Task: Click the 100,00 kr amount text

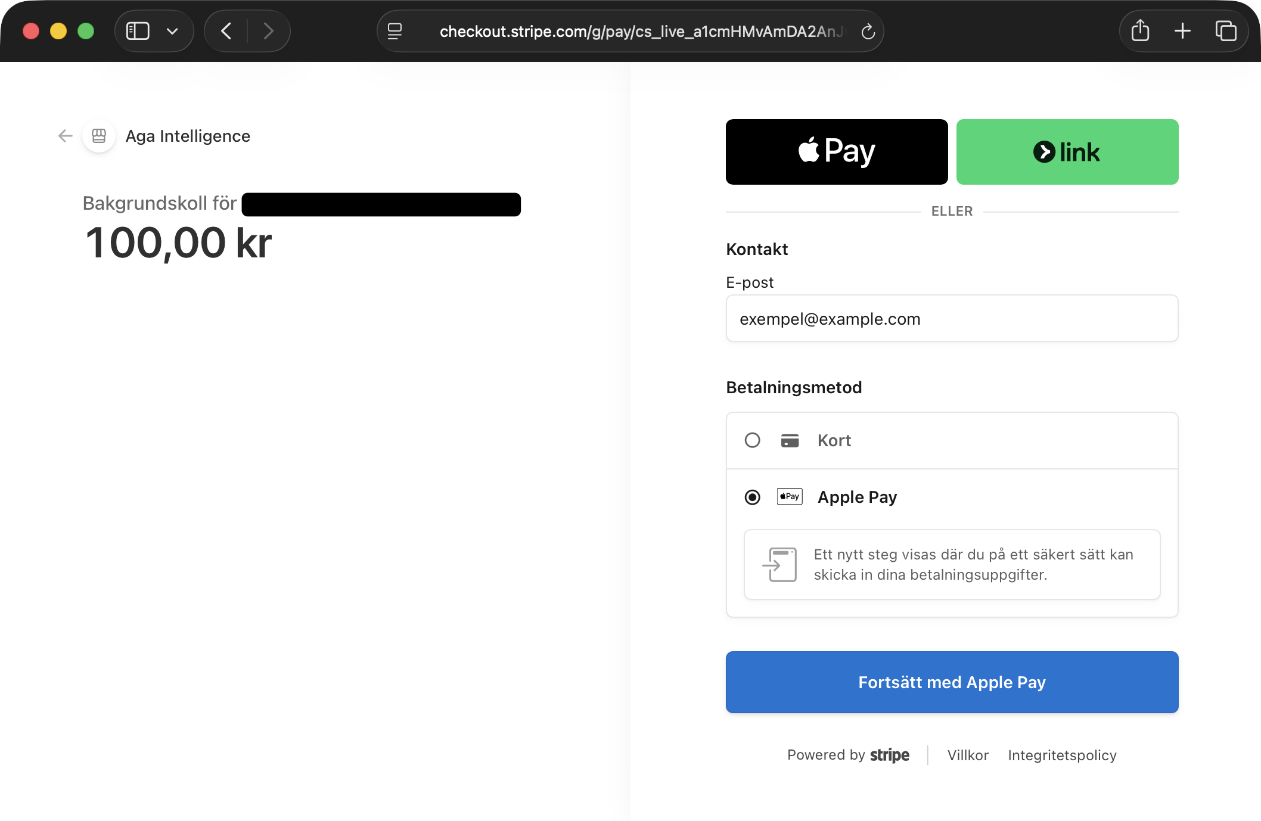Action: 178,243
